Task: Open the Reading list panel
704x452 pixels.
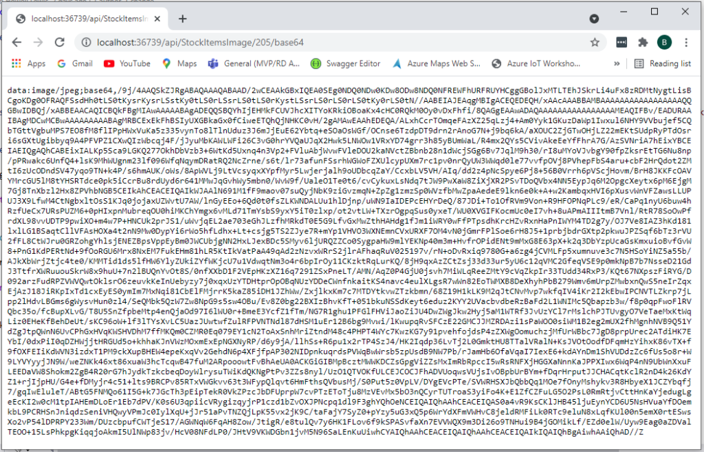Action: pos(663,63)
